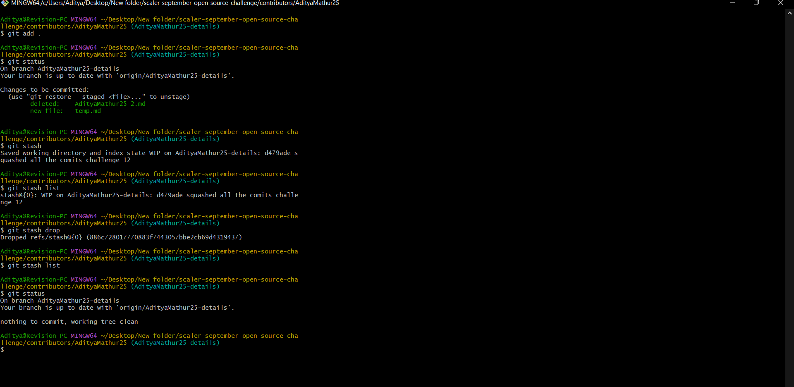The height and width of the screenshot is (387, 794).
Task: Click the git restore --staged hint line
Action: coord(99,97)
